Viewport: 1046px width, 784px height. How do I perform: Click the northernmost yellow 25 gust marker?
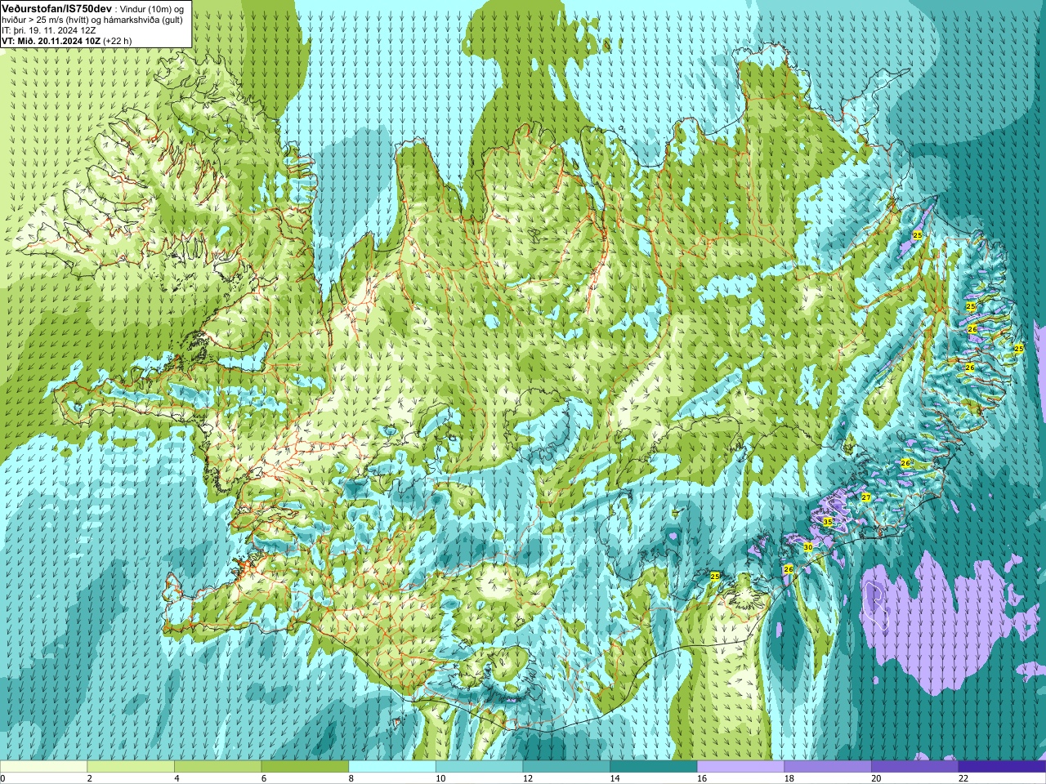[x=918, y=234]
